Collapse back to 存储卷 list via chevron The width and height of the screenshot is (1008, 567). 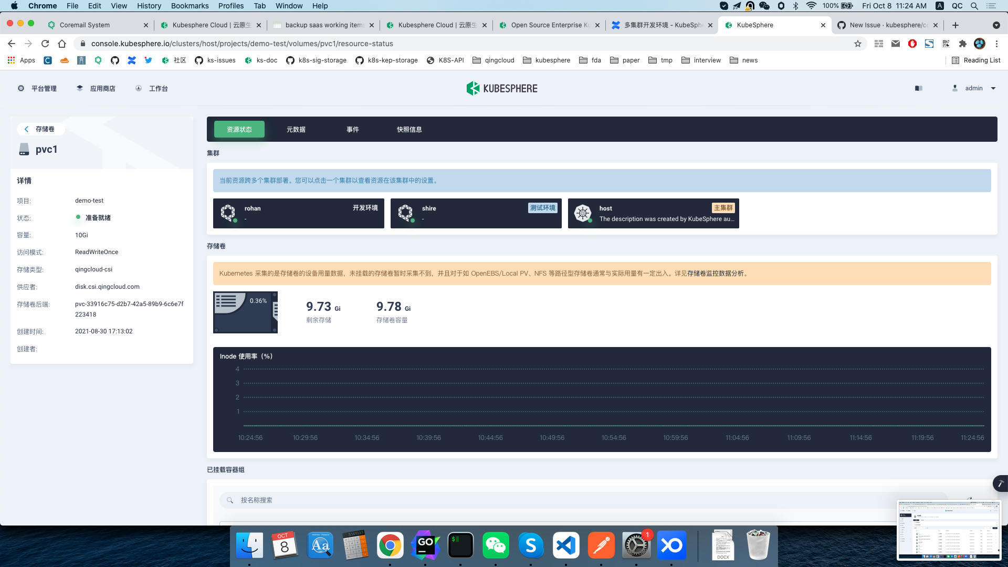coord(26,129)
